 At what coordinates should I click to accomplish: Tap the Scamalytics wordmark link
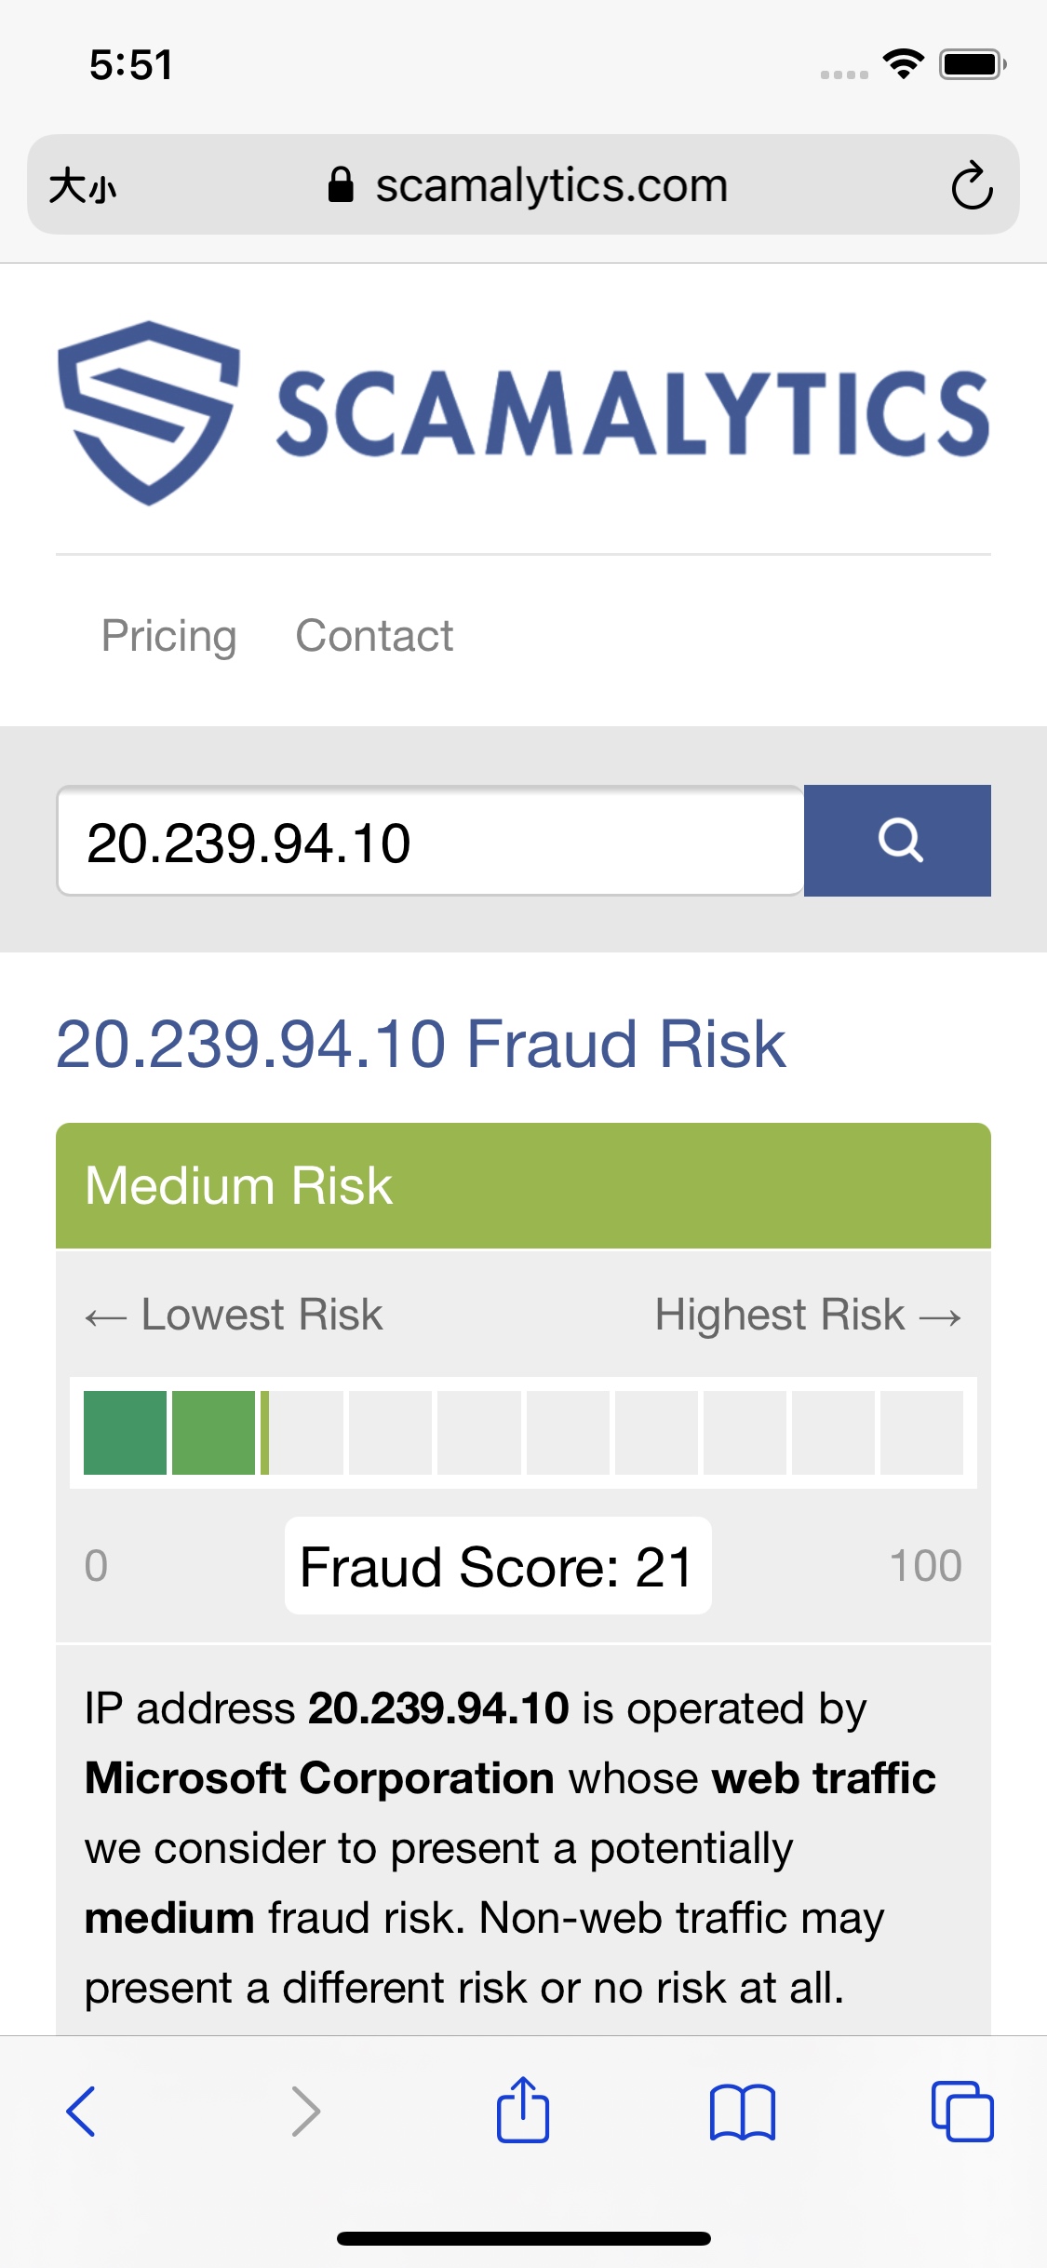[x=633, y=412]
